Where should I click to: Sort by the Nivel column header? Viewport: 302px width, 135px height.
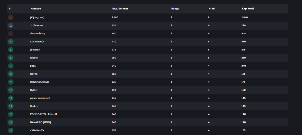pos(212,9)
